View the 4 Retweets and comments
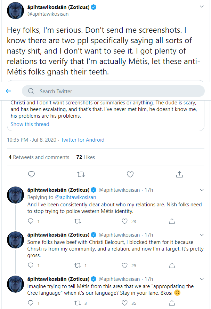Viewport: 211px width, 309px height. pyautogui.click(x=39, y=157)
